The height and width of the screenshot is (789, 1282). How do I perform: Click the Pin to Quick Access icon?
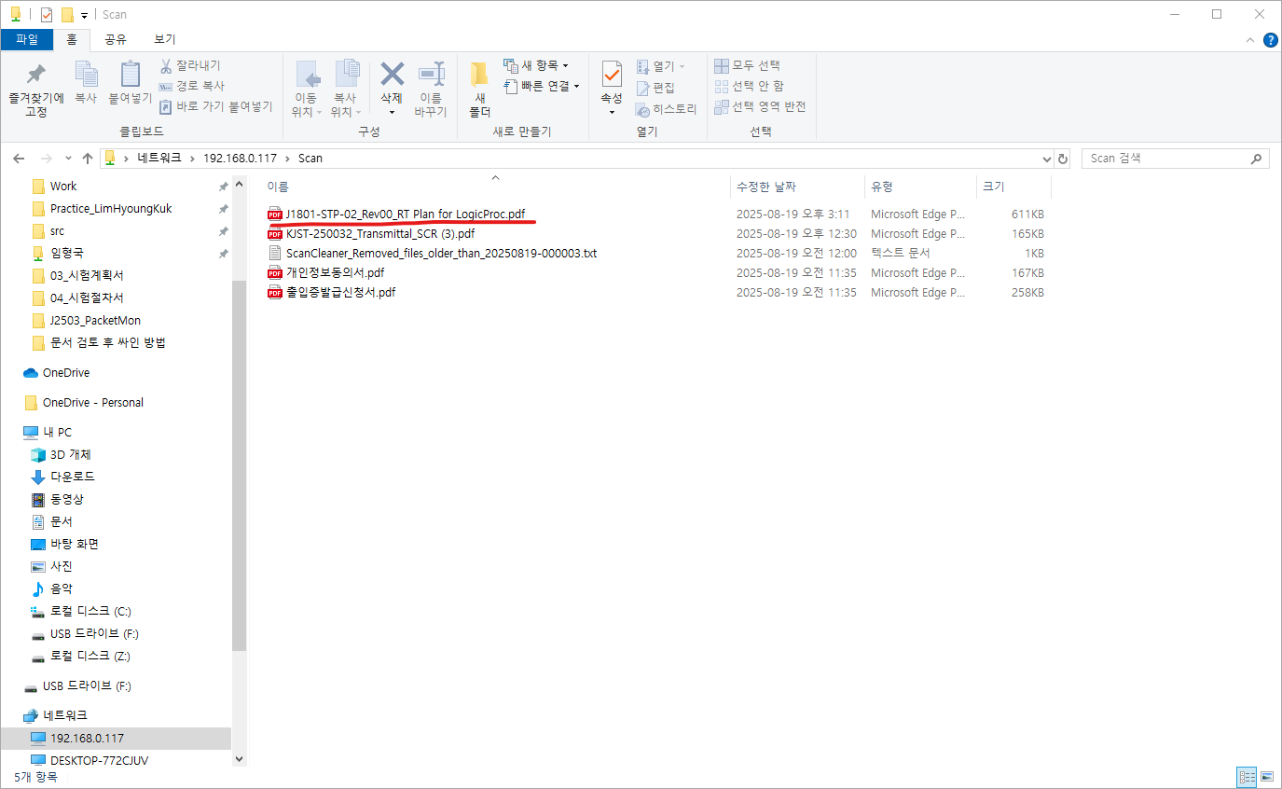point(35,76)
